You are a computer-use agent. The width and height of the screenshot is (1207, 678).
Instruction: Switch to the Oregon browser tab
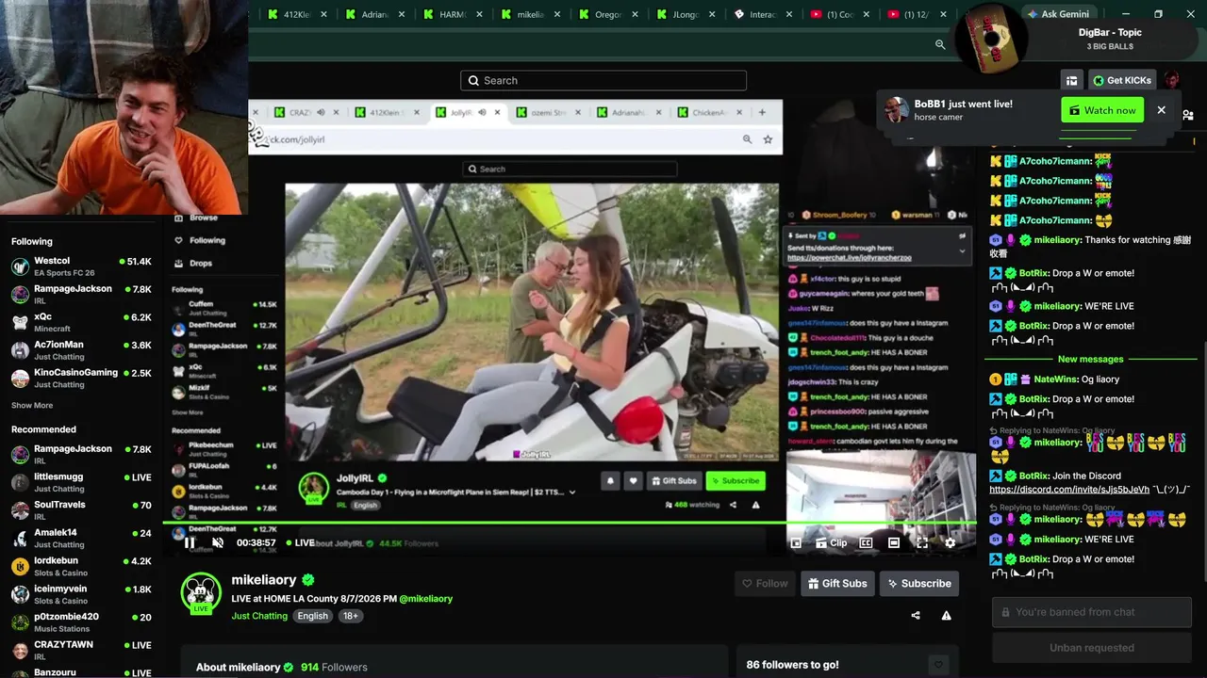[x=607, y=14]
